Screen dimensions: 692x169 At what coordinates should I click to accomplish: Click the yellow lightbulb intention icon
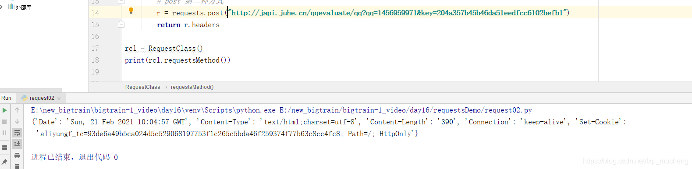tap(131, 11)
